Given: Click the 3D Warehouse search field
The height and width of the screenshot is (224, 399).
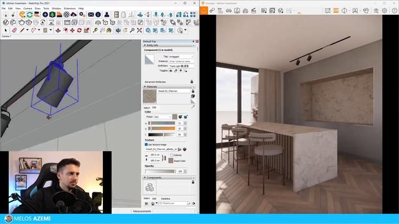Looking at the screenshot, I should 173,203.
